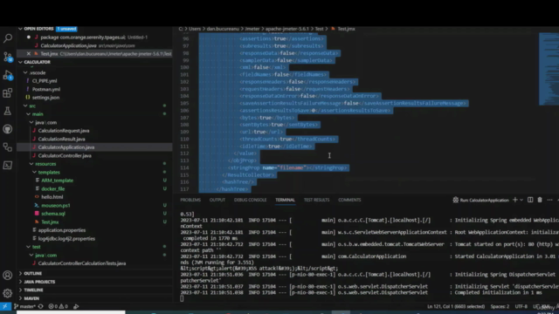Open ARM_template file
The height and width of the screenshot is (314, 559).
pyautogui.click(x=57, y=181)
